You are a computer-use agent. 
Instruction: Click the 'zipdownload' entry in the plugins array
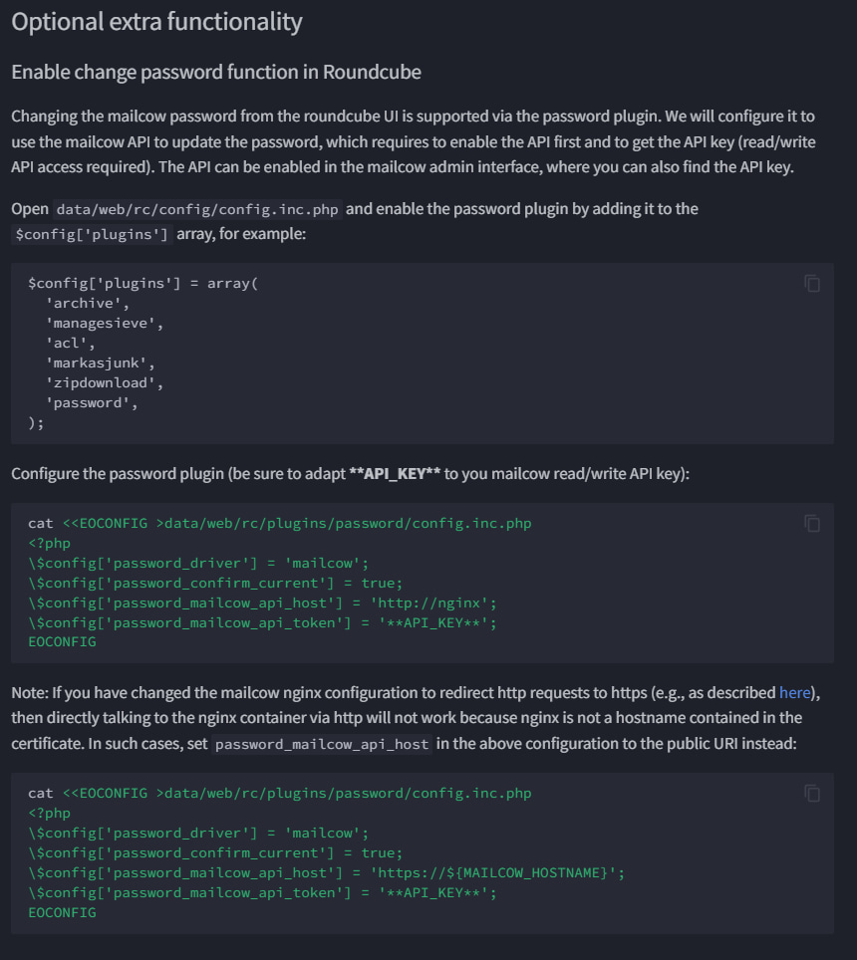[x=105, y=383]
